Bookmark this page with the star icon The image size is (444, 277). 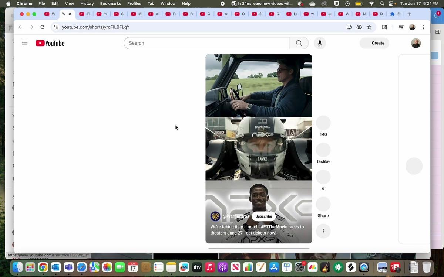tap(369, 27)
